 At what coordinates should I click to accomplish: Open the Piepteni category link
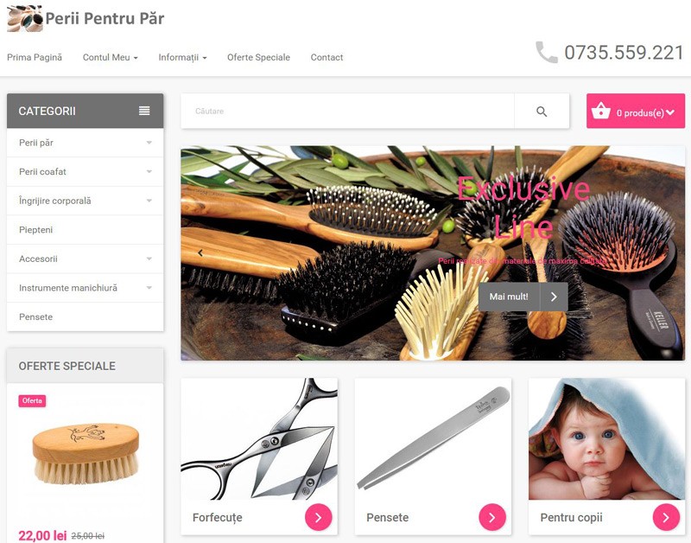tap(35, 230)
